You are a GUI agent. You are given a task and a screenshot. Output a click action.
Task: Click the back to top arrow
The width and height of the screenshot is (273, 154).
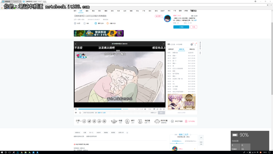click(x=201, y=138)
